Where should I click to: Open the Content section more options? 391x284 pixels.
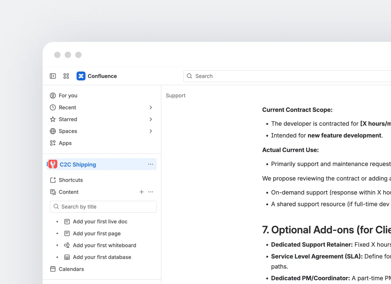click(150, 192)
